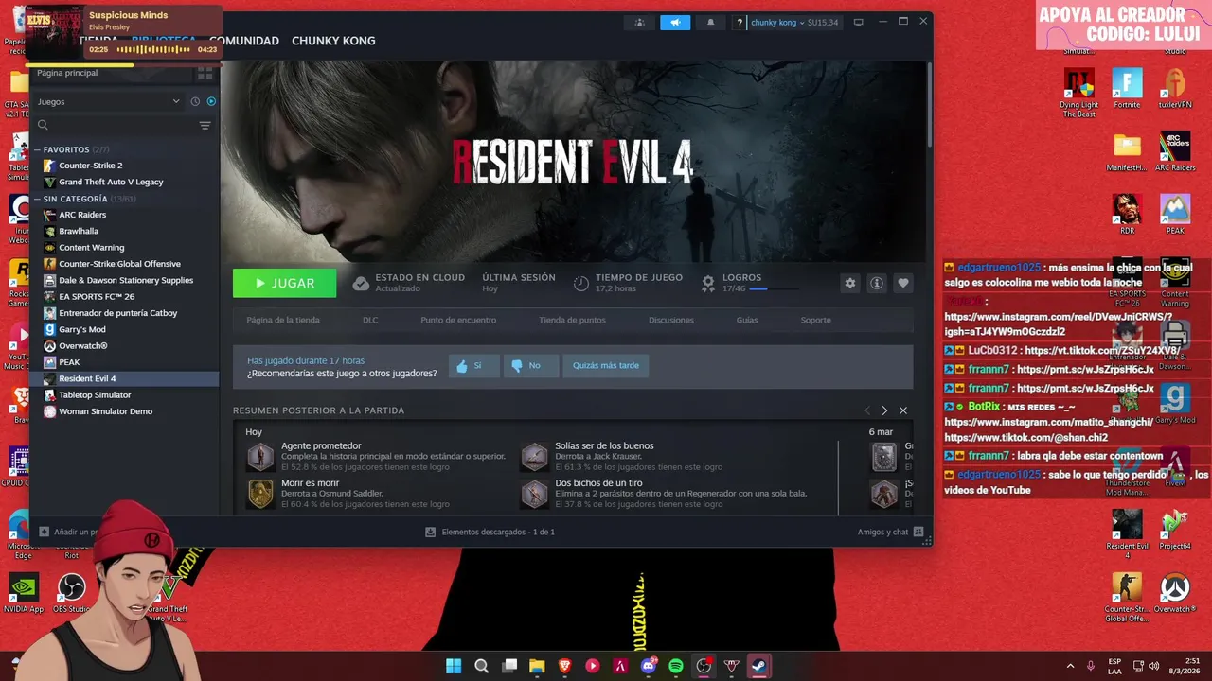Open the CHUNKY KONG profile menu

click(x=333, y=41)
